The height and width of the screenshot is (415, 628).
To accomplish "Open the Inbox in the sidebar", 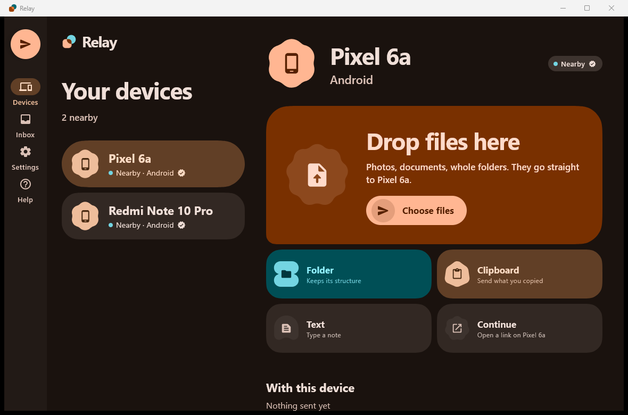I will click(25, 126).
